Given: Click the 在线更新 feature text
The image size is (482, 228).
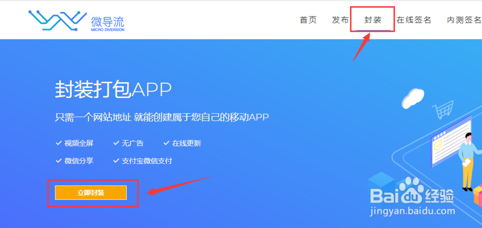Looking at the screenshot, I should click(x=187, y=144).
